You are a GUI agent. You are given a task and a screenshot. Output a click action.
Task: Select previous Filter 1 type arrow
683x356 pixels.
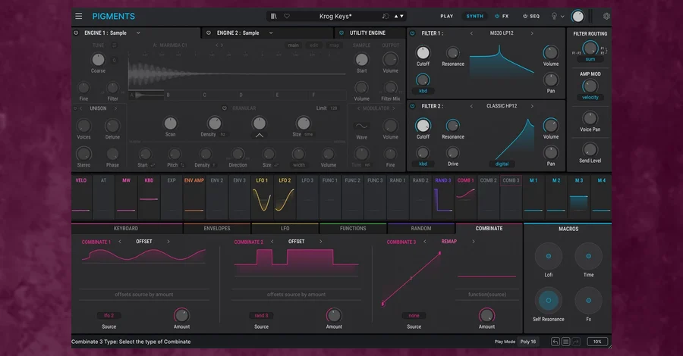[x=471, y=33]
